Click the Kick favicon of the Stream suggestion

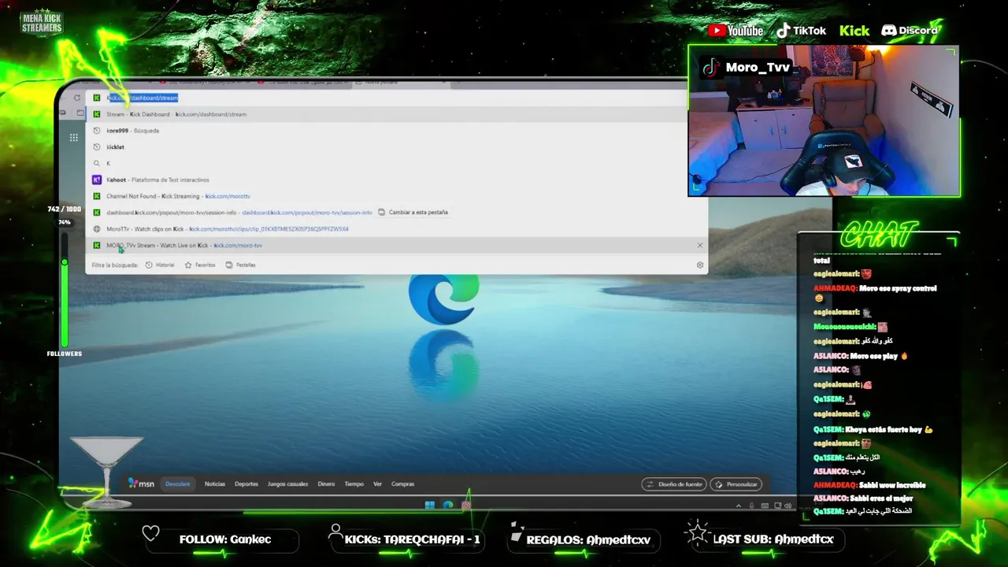(97, 114)
